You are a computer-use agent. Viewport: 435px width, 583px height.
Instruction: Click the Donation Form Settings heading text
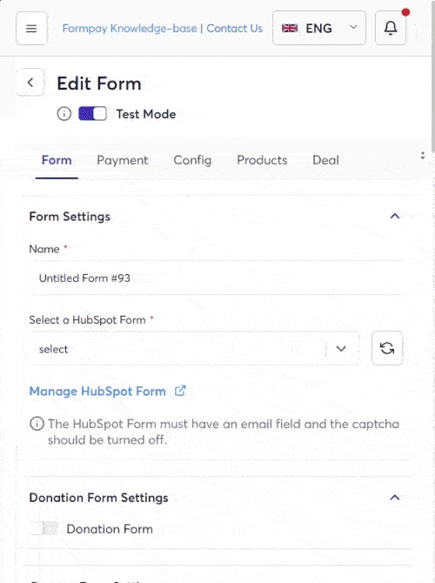(98, 498)
